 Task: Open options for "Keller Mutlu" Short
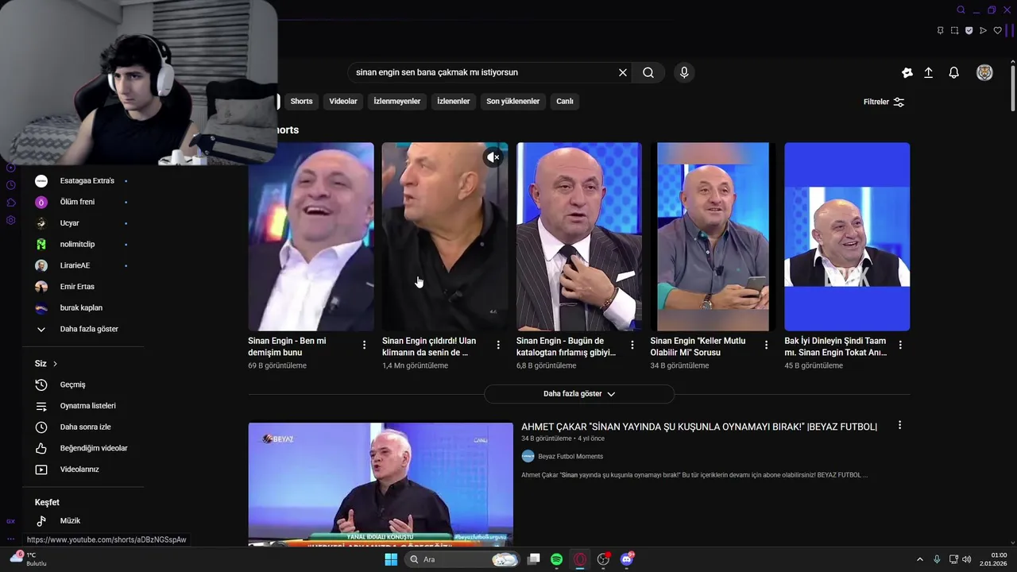pyautogui.click(x=766, y=345)
